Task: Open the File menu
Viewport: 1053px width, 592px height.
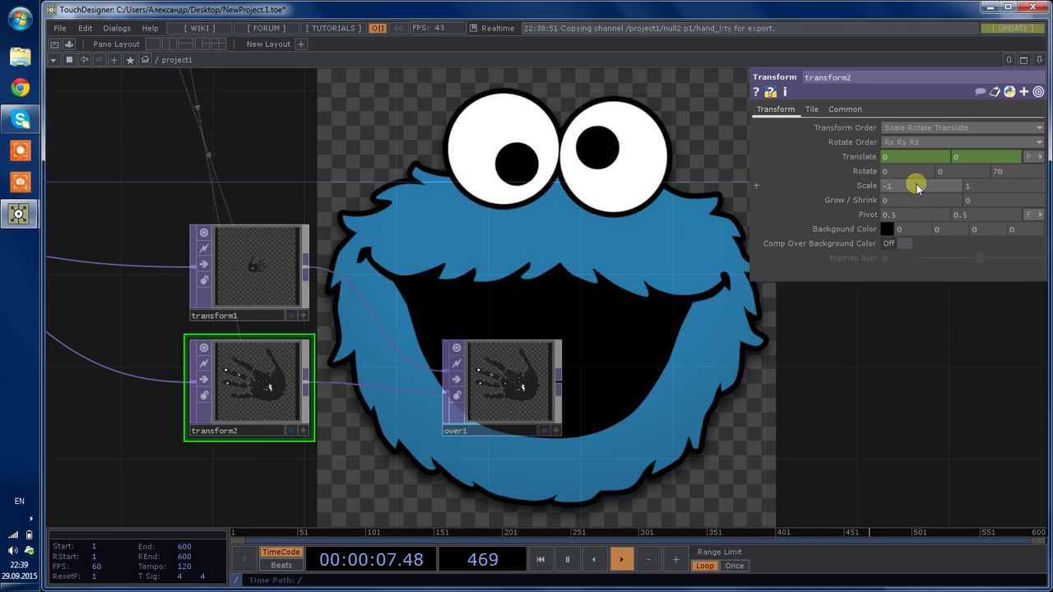Action: [60, 28]
